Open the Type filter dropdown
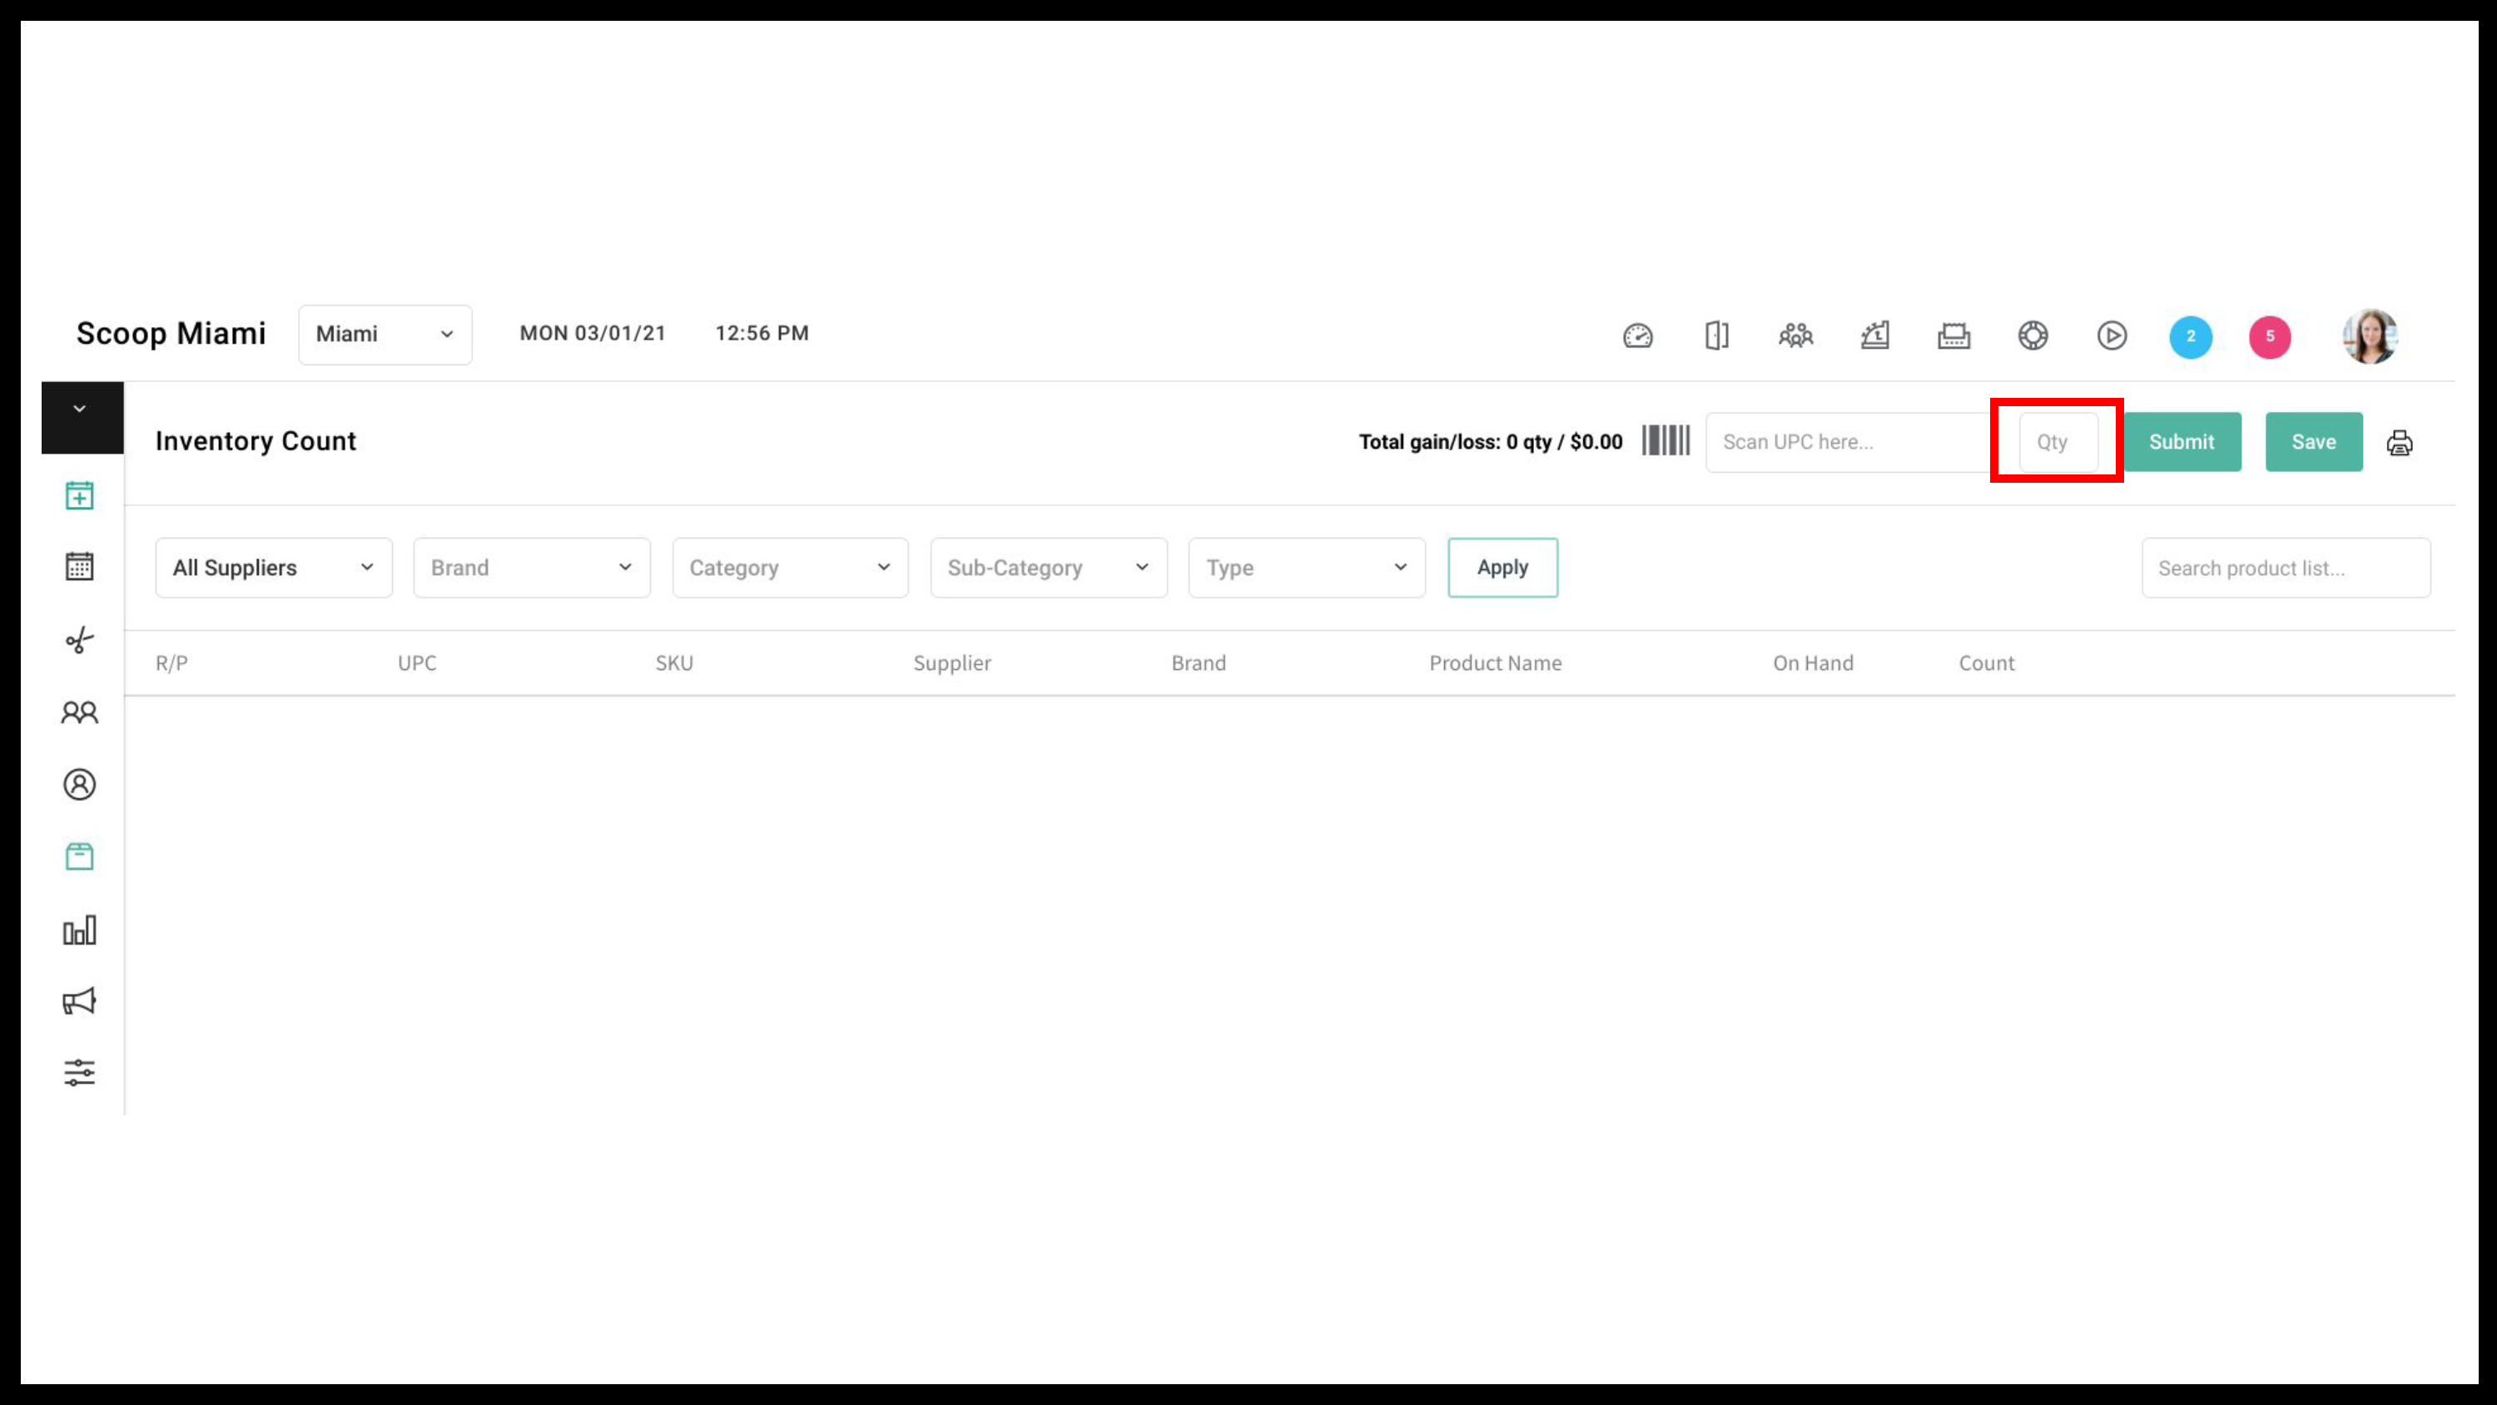 click(x=1307, y=567)
